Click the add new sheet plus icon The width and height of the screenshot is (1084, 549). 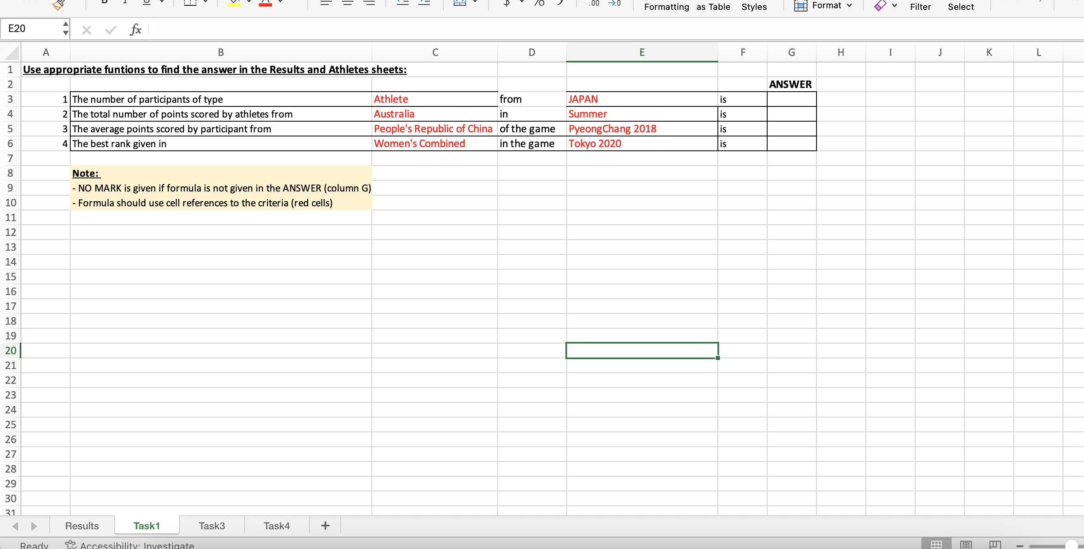(325, 526)
